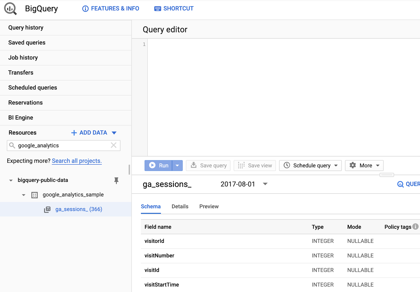Viewport: 420px width, 292px height.
Task: Collapse the google_analytics_sample dataset
Action: [x=24, y=195]
